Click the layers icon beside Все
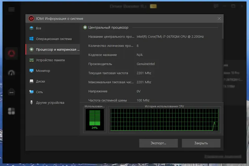This screenshot has height=166, width=249. pos(31,28)
